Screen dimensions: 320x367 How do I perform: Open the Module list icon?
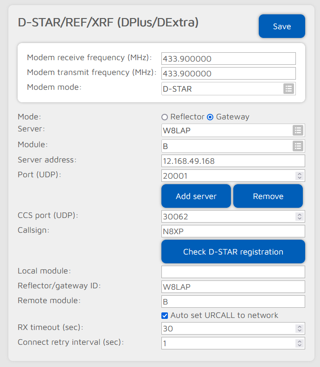tap(298, 146)
